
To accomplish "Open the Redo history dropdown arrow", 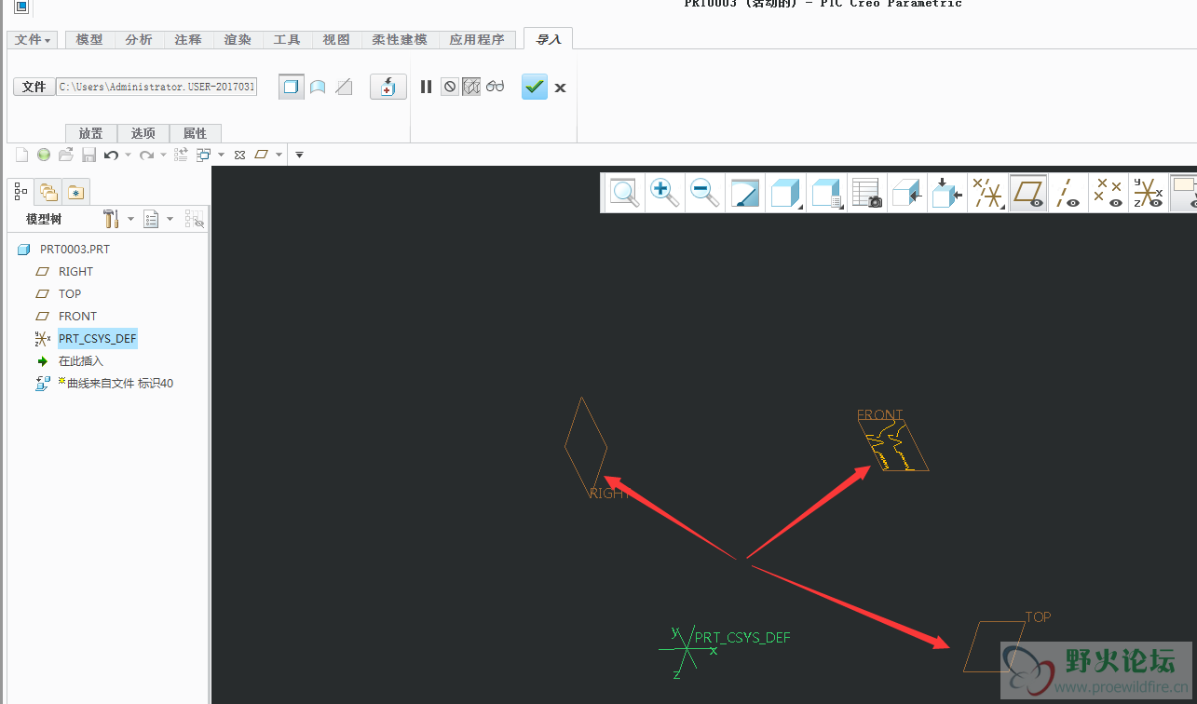I will [163, 155].
